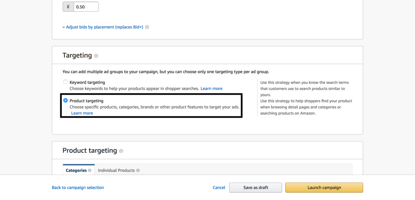Select the Product targeting radio button
The image size is (415, 200).
click(65, 100)
